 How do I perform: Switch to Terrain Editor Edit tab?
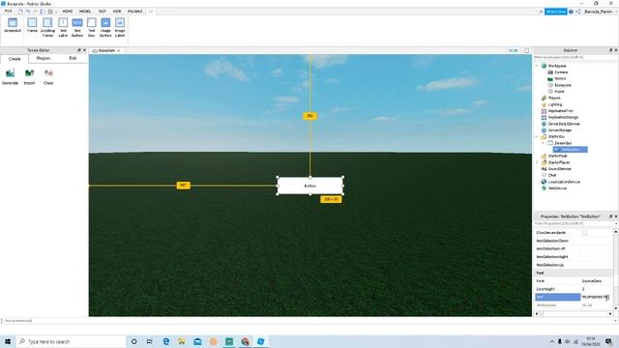pyautogui.click(x=73, y=58)
